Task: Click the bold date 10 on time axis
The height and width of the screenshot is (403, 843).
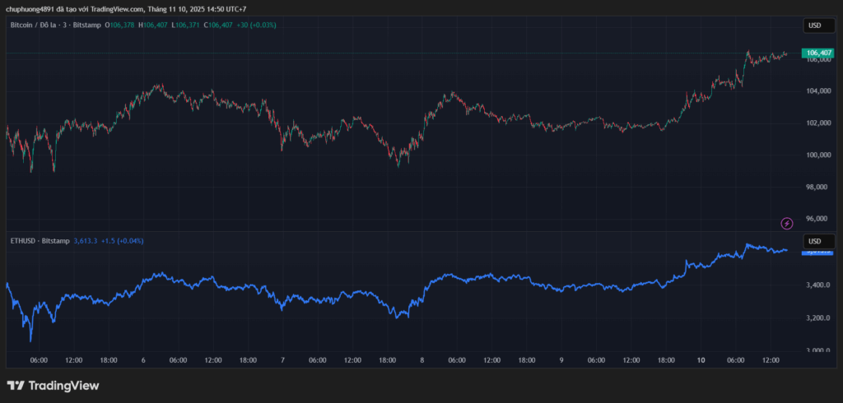Action: [x=701, y=360]
